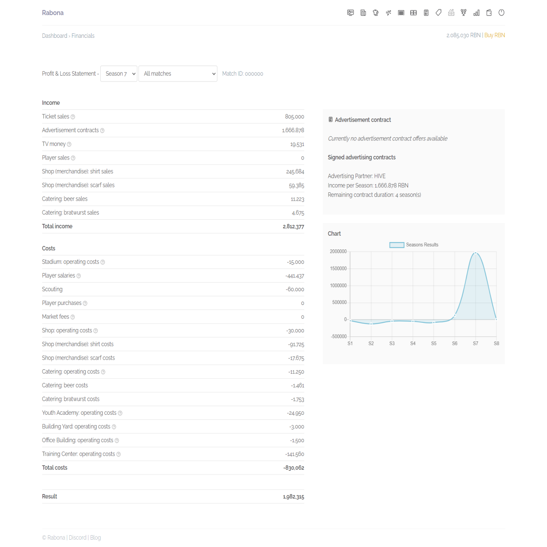The image size is (547, 547).
Task: Open the wallet icon
Action: click(x=489, y=13)
